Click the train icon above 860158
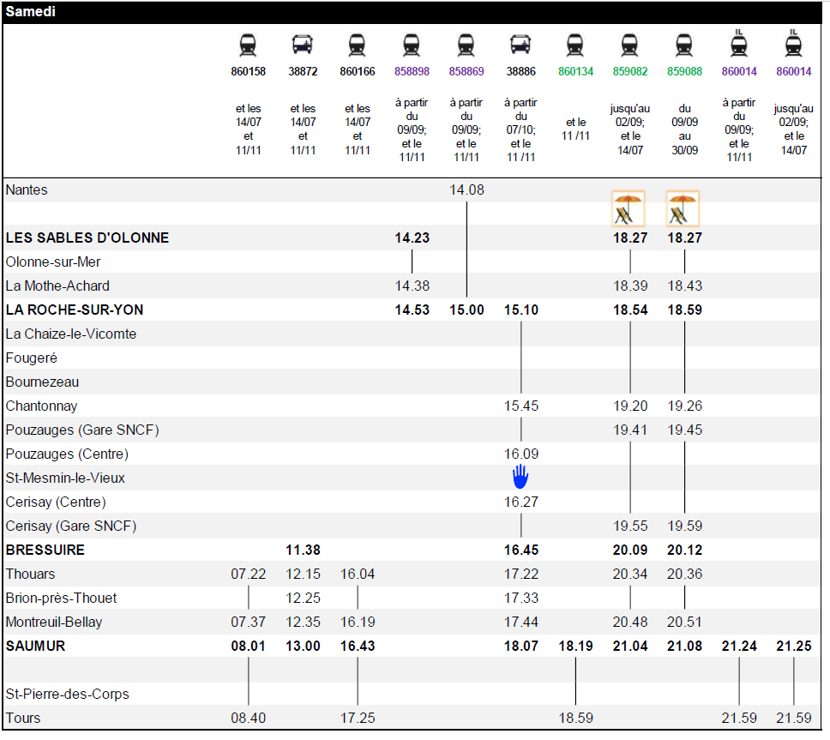The height and width of the screenshot is (740, 830). (x=248, y=45)
